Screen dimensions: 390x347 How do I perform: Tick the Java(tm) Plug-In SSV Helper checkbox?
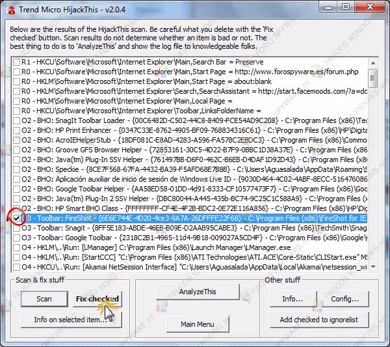pos(16,160)
